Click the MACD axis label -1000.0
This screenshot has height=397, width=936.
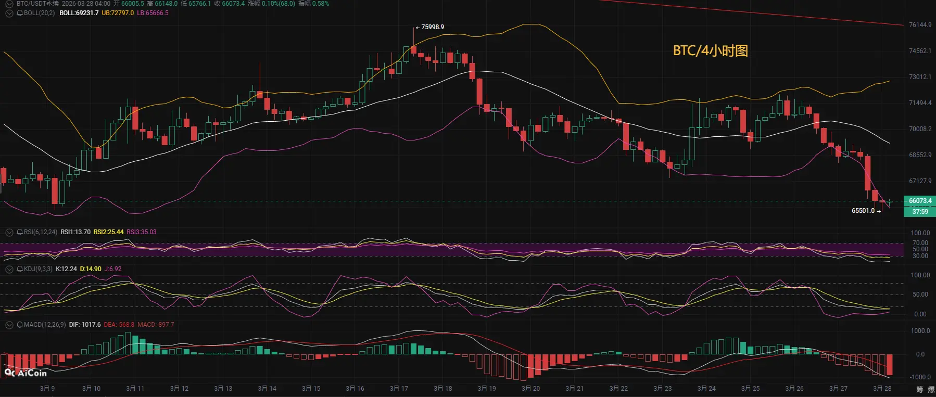pyautogui.click(x=920, y=377)
